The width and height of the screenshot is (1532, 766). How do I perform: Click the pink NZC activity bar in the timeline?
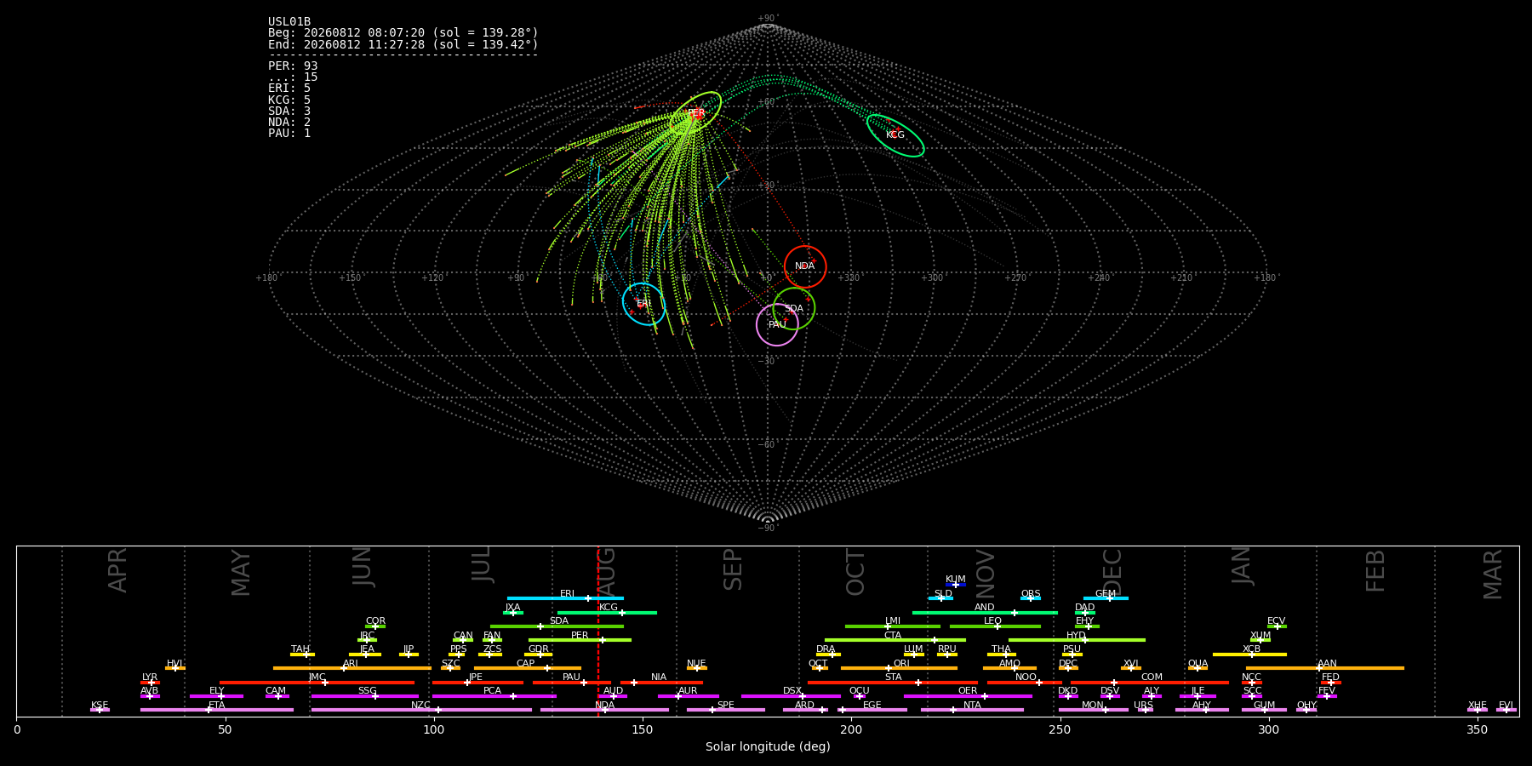coord(421,710)
